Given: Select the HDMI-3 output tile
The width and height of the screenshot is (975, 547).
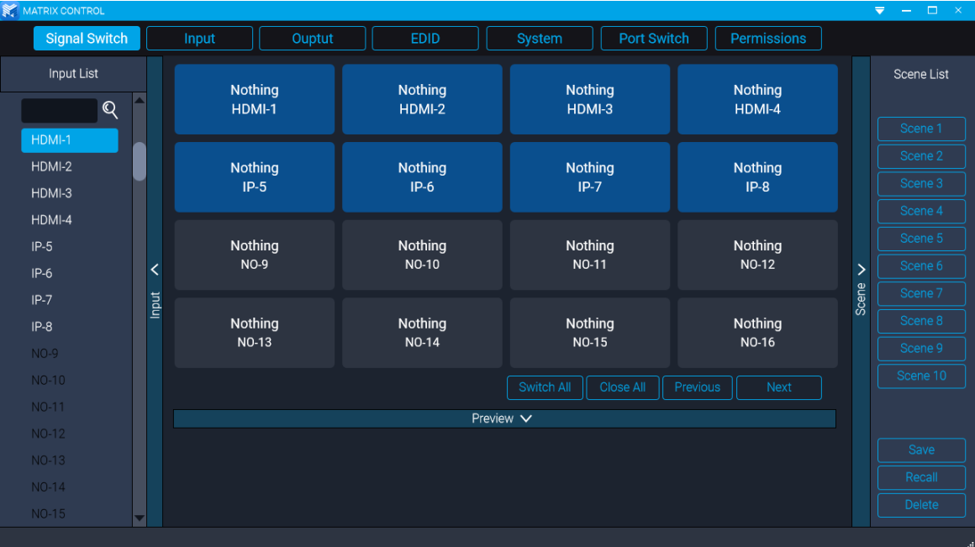Looking at the screenshot, I should (589, 99).
